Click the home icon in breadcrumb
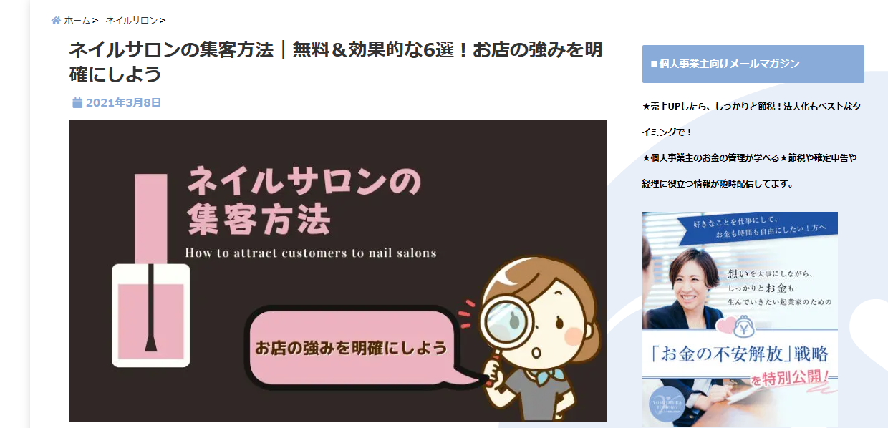Screen dimensions: 888x428 tap(56, 21)
